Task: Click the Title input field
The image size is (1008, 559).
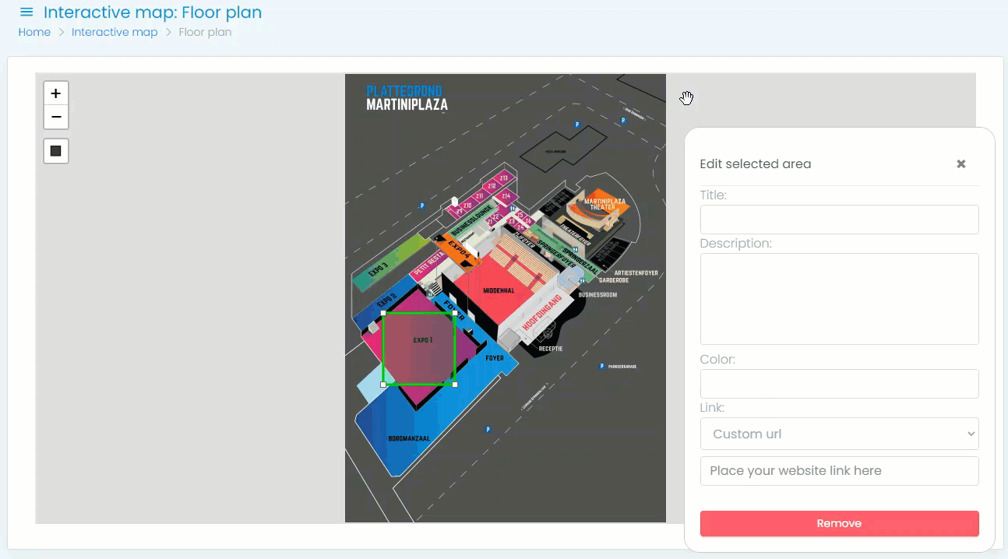Action: tap(839, 220)
